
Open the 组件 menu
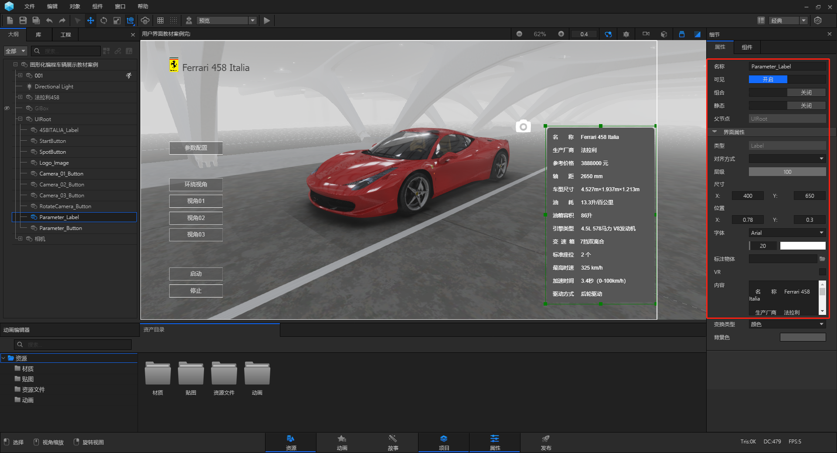click(x=98, y=7)
